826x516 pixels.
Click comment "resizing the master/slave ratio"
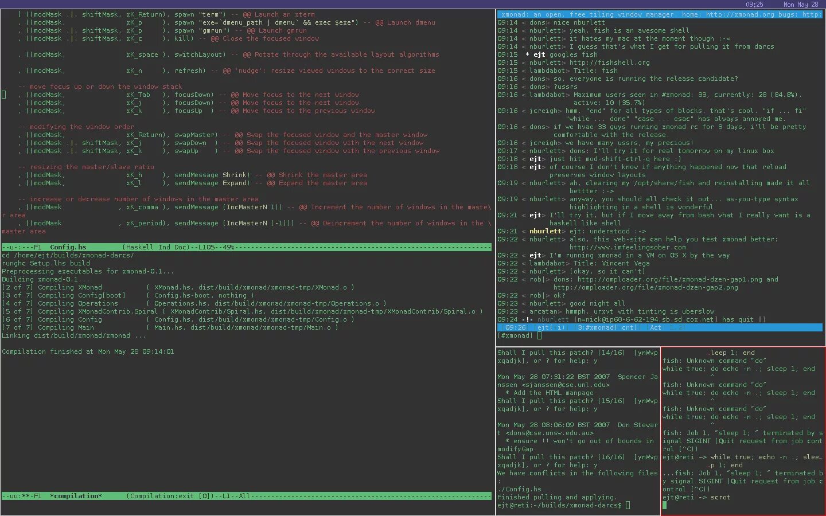pos(86,167)
